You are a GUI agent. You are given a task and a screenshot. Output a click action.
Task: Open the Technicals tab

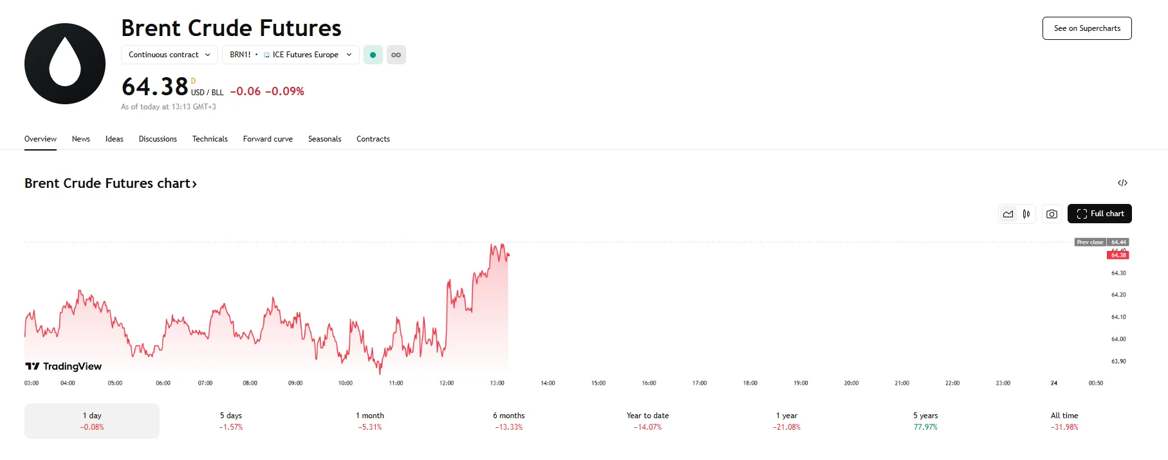(x=210, y=139)
